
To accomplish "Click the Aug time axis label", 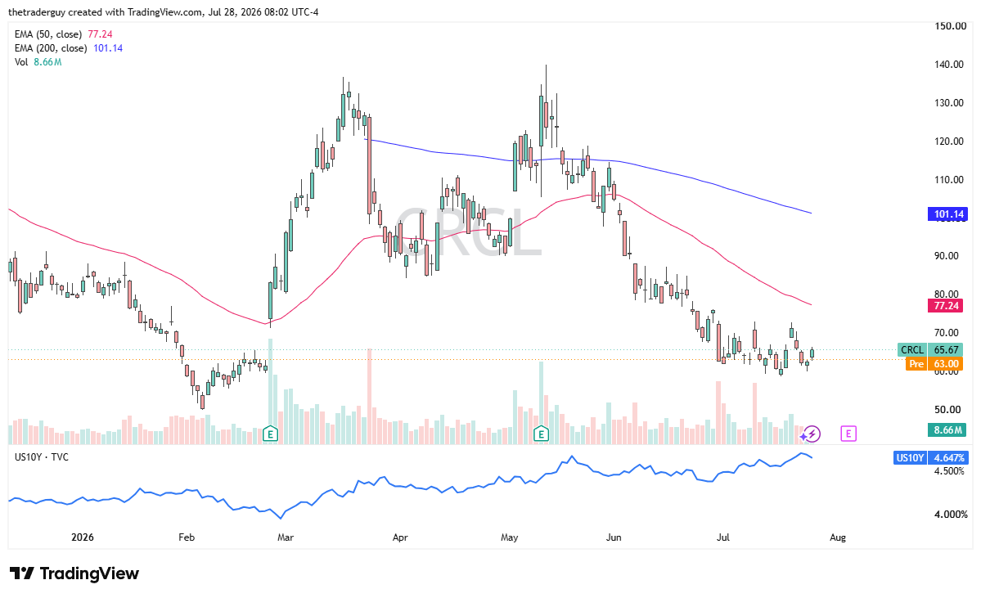I will [x=838, y=537].
